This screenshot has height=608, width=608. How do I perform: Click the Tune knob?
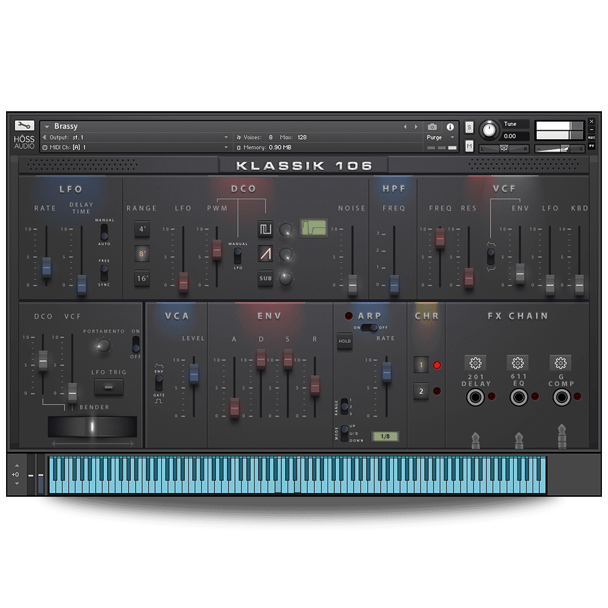tap(489, 130)
